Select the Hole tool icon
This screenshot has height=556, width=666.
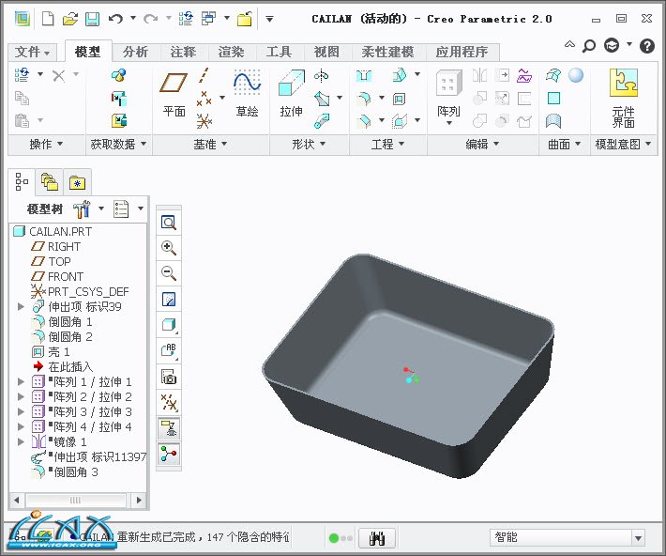364,76
